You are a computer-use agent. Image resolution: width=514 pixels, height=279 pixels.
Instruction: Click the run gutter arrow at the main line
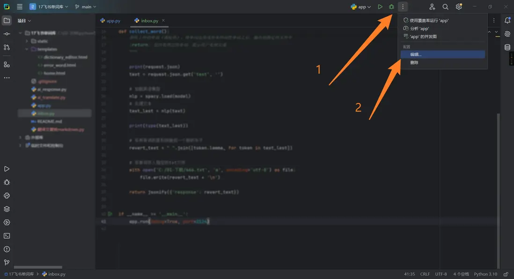click(110, 214)
